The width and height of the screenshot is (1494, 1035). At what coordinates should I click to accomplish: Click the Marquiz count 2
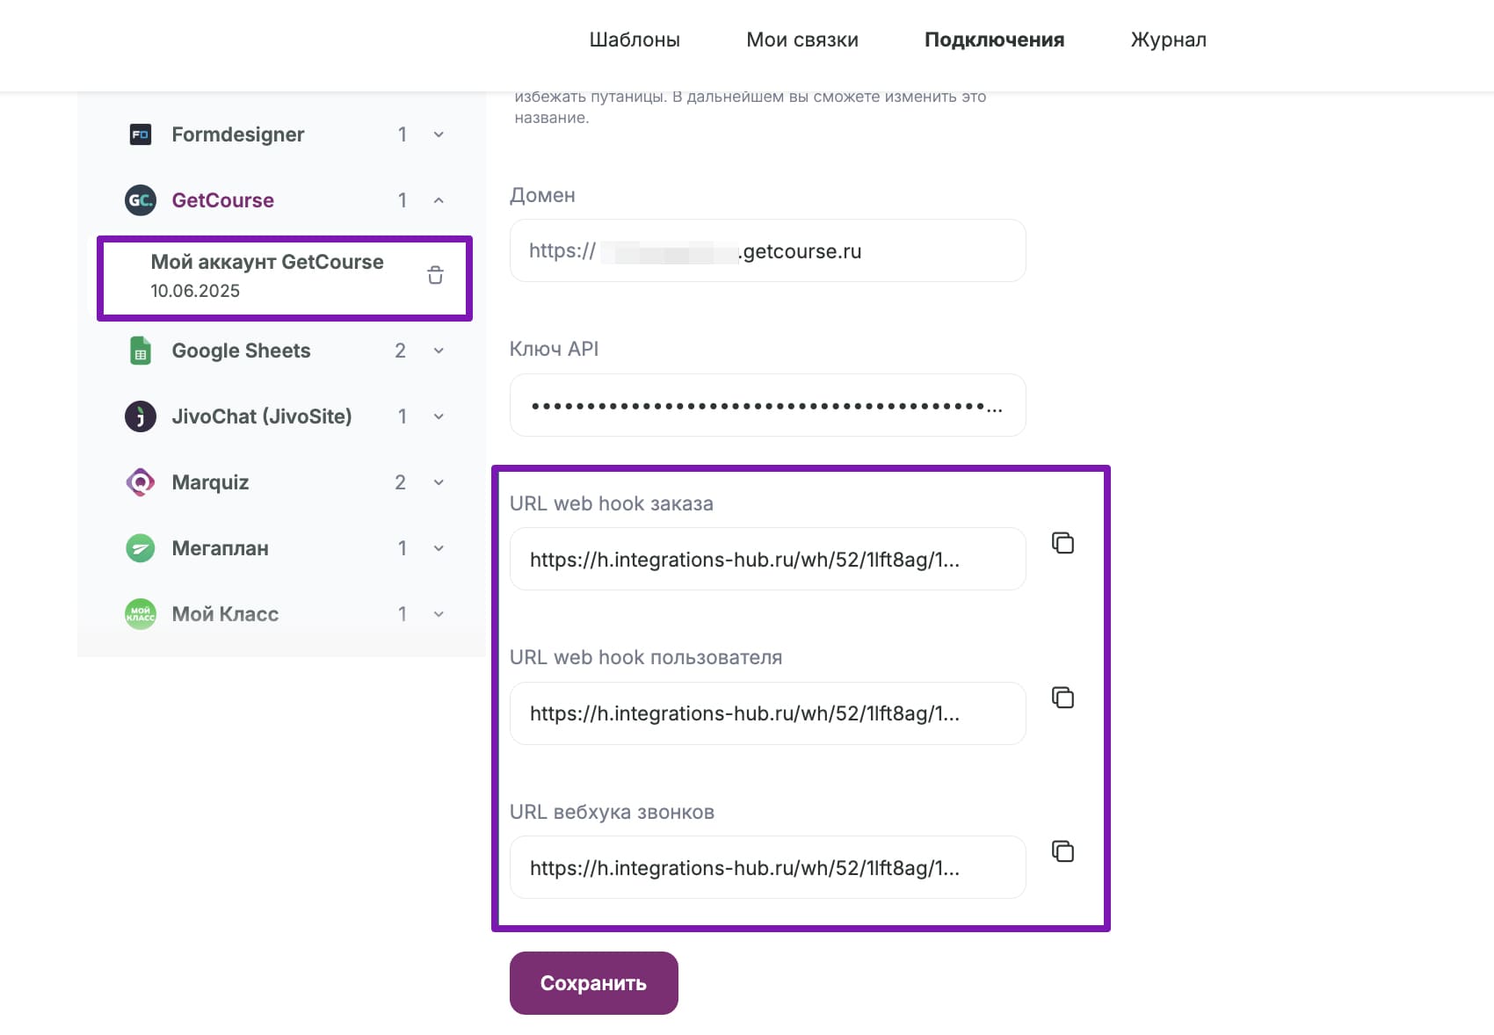[x=401, y=482]
